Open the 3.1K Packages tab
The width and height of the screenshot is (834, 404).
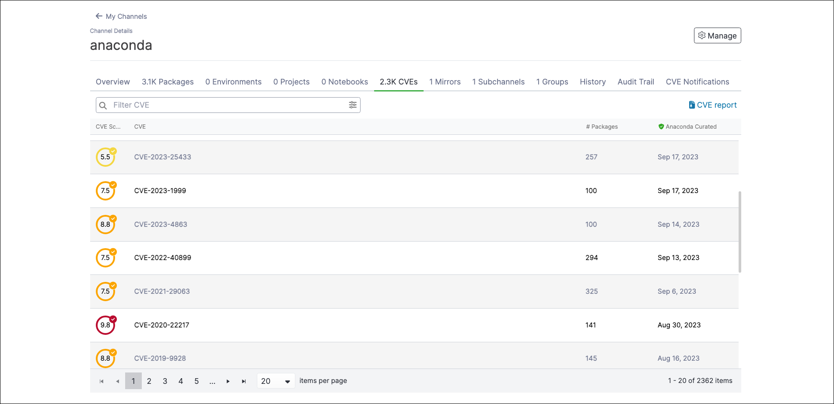(168, 82)
